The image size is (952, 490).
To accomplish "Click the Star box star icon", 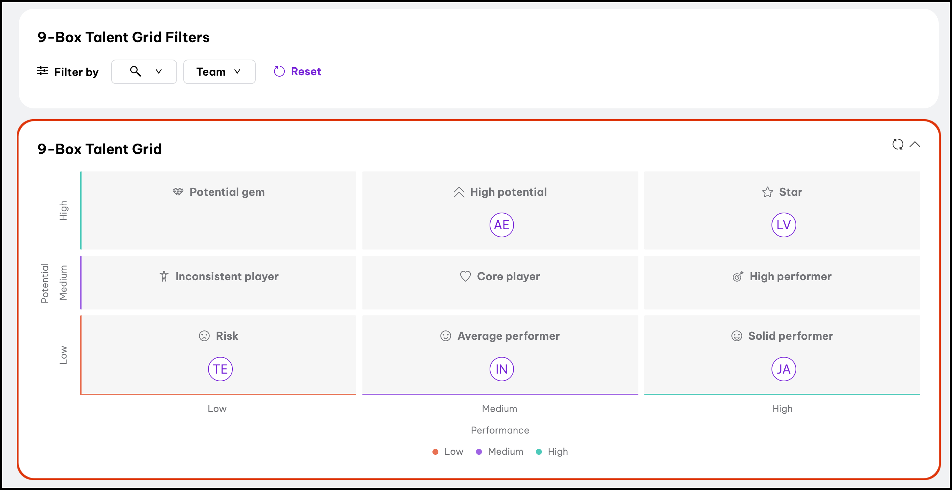I will 767,192.
